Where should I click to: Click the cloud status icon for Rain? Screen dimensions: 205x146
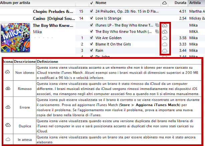[165, 51]
